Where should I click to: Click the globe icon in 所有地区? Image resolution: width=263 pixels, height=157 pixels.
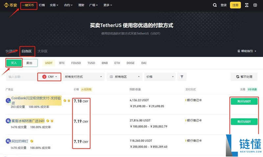111,77
